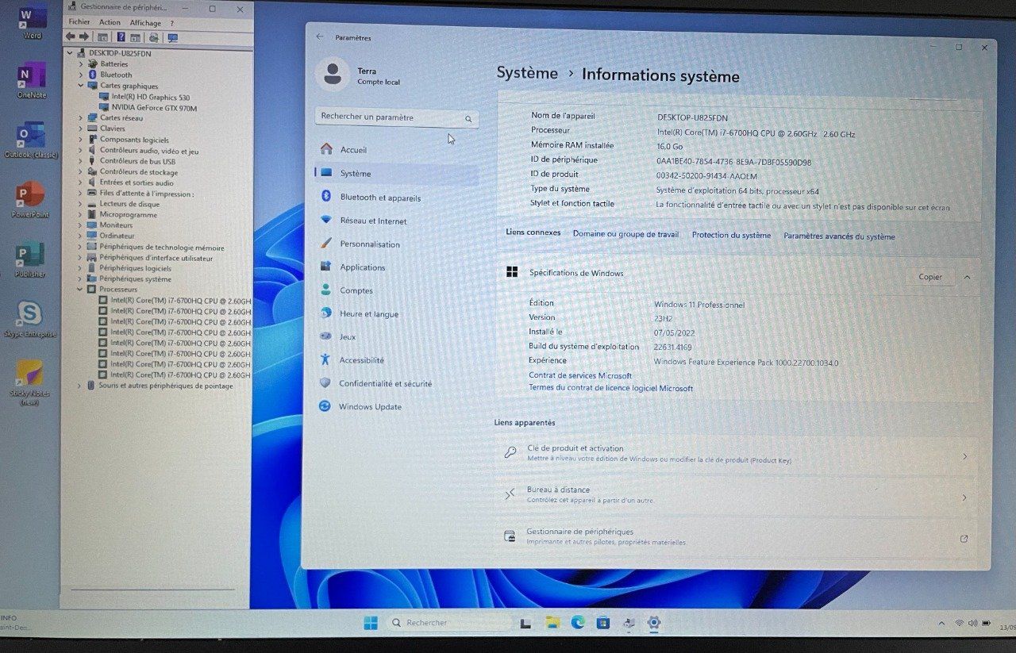The width and height of the screenshot is (1016, 653).
Task: Open Bureau à distance settings
Action: point(736,495)
